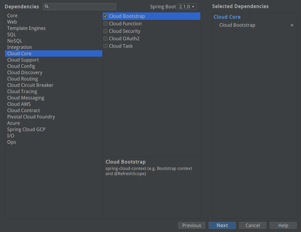
Task: Click the Previous button
Action: 191,225
